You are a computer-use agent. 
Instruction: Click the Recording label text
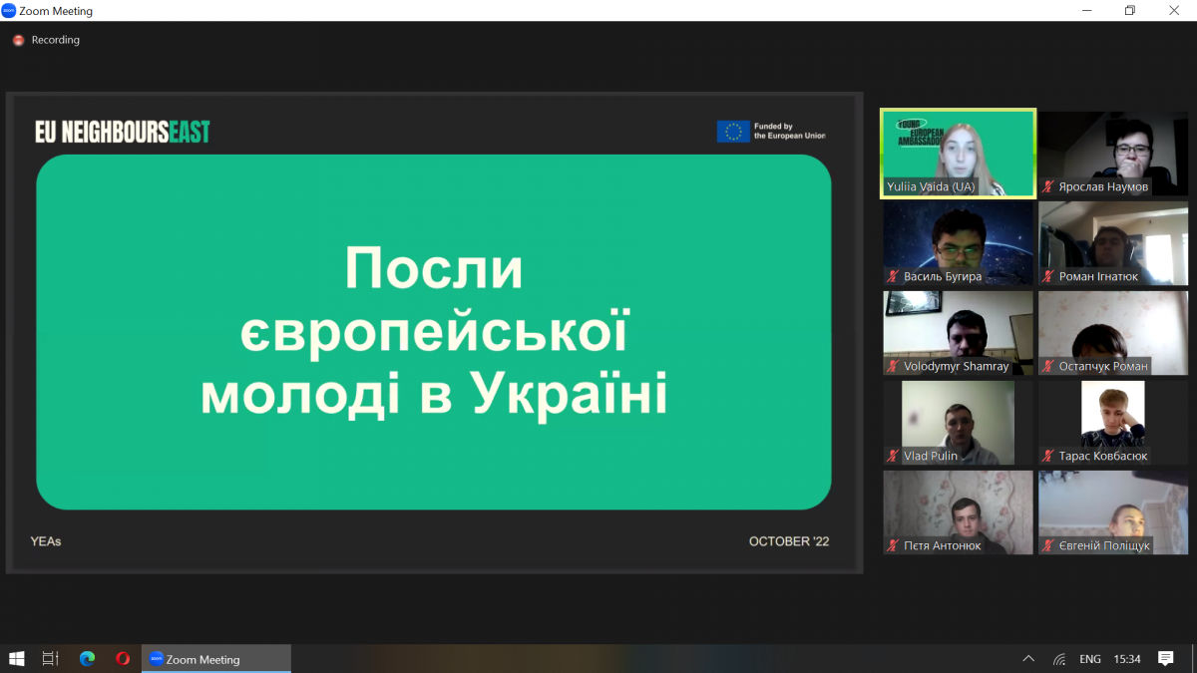click(x=56, y=40)
